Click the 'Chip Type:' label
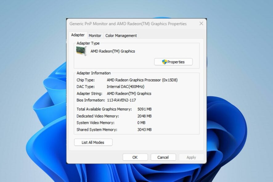This screenshot has width=273, height=182. tap(86, 80)
